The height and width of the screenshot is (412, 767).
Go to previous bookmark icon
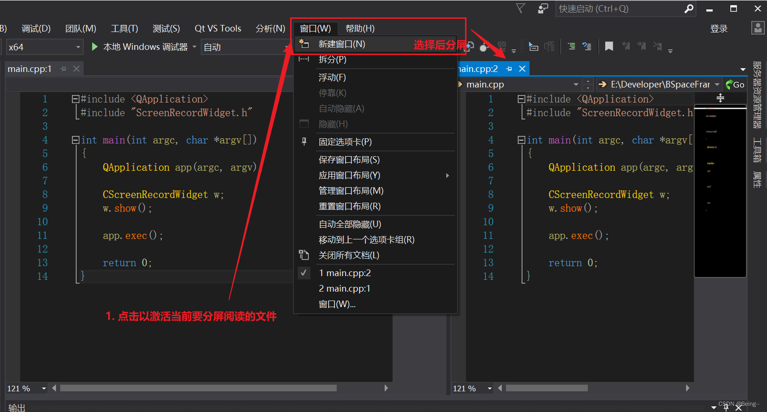coord(626,46)
